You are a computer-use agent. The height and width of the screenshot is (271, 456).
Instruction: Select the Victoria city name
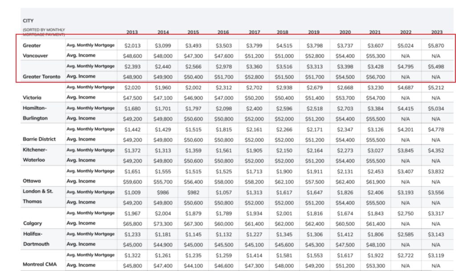coord(32,97)
